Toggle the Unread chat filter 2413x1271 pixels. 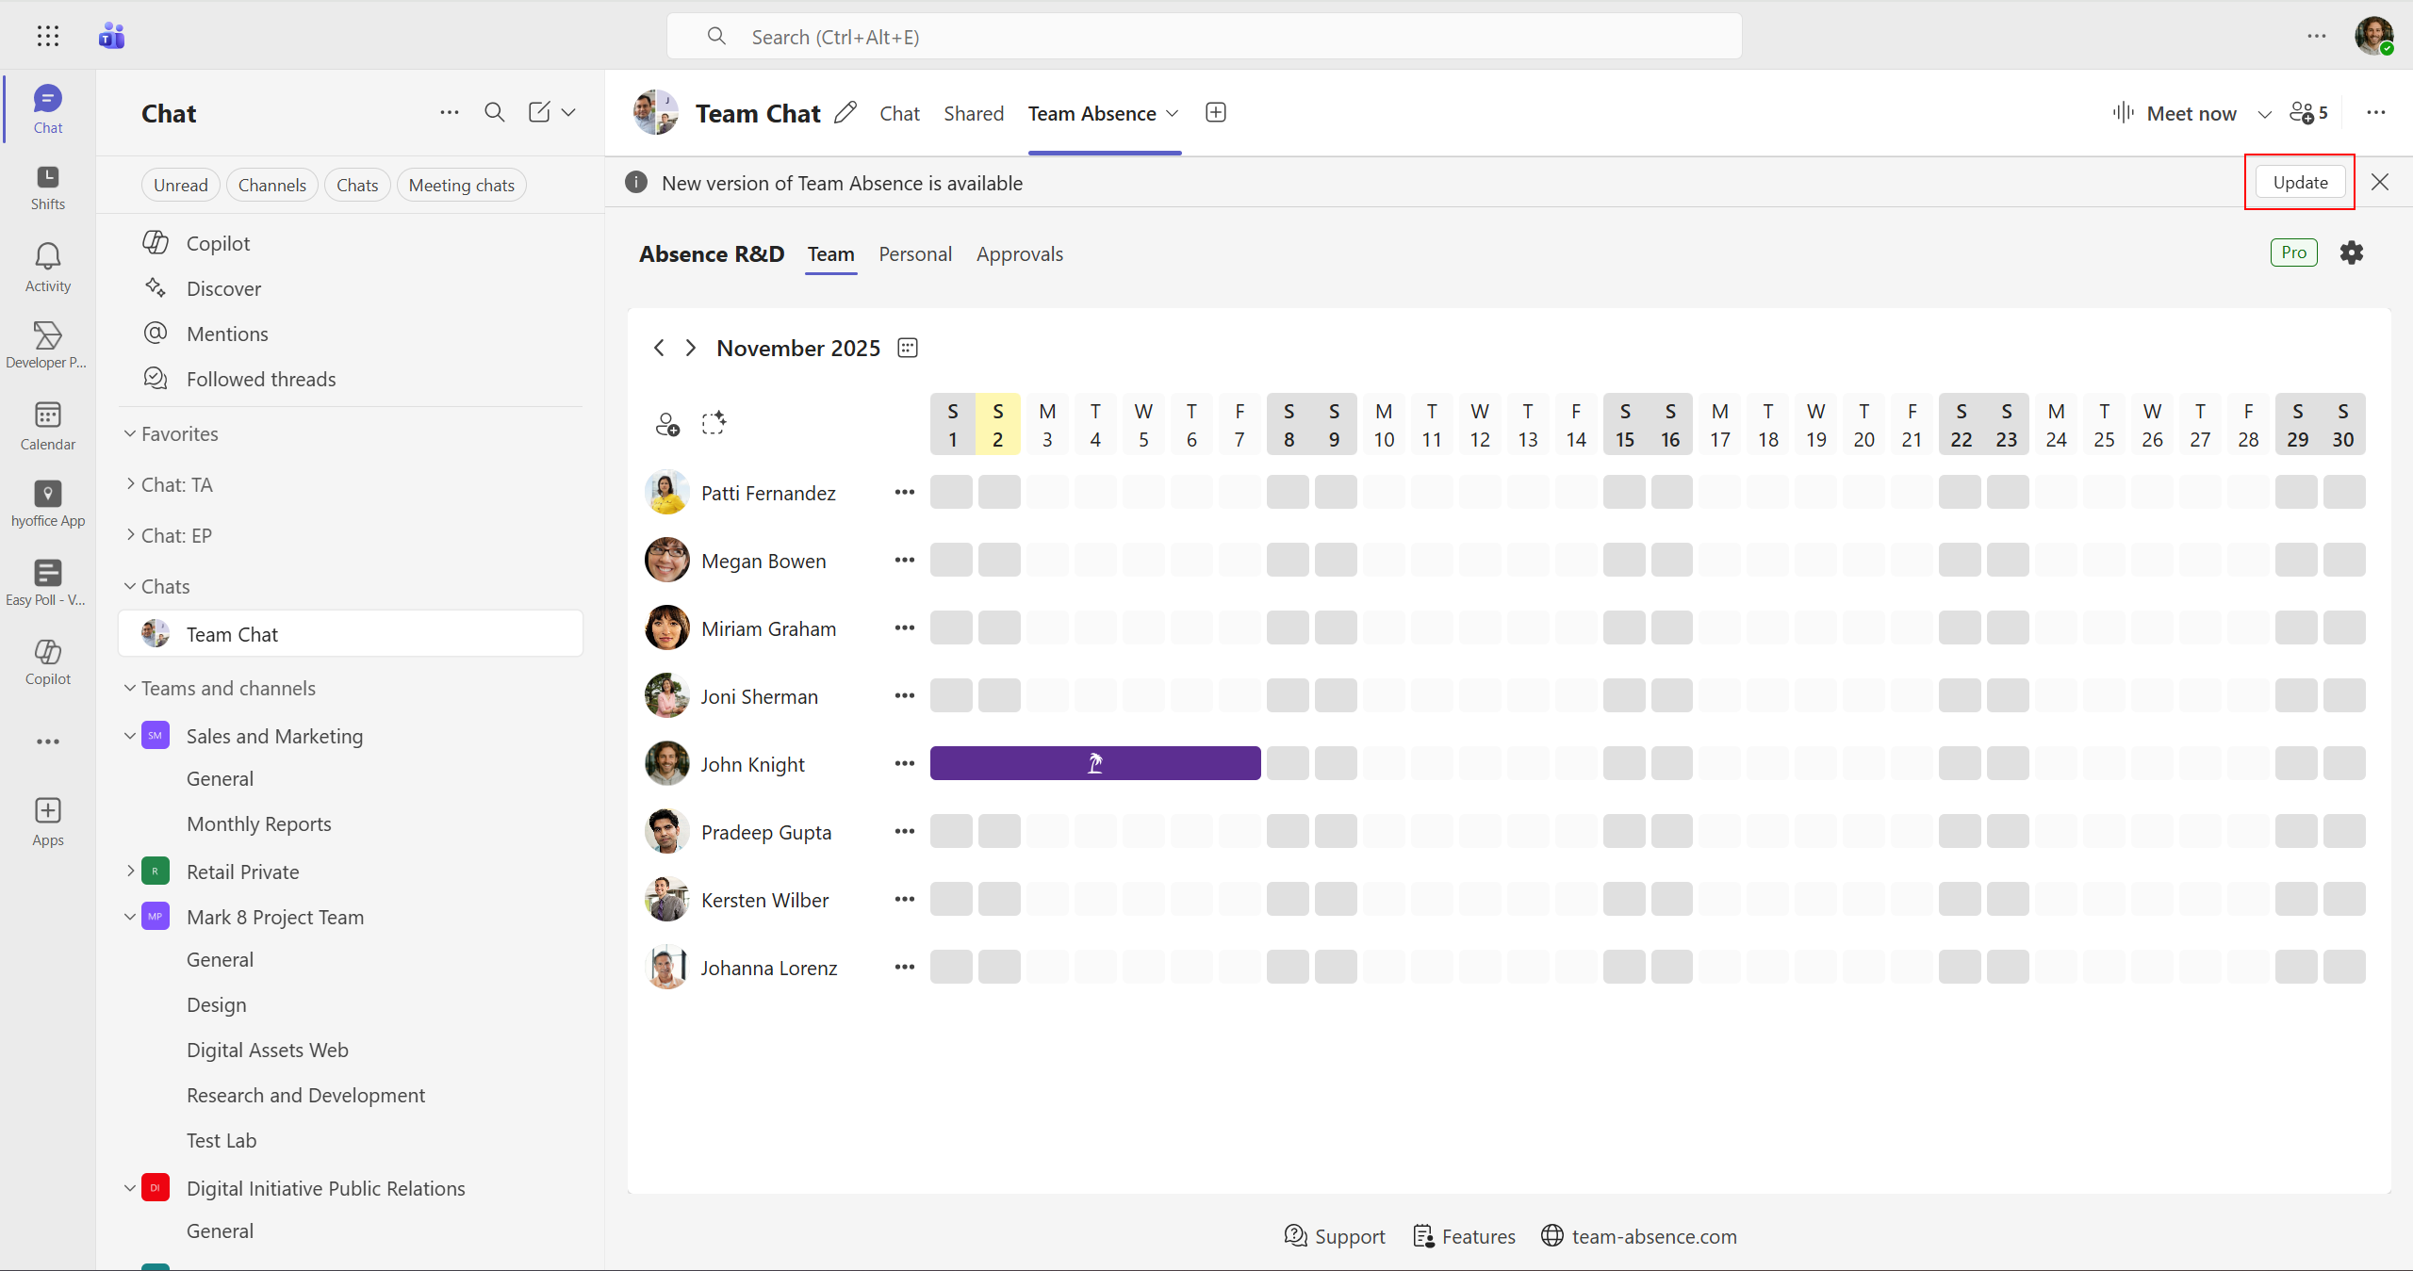click(x=180, y=184)
